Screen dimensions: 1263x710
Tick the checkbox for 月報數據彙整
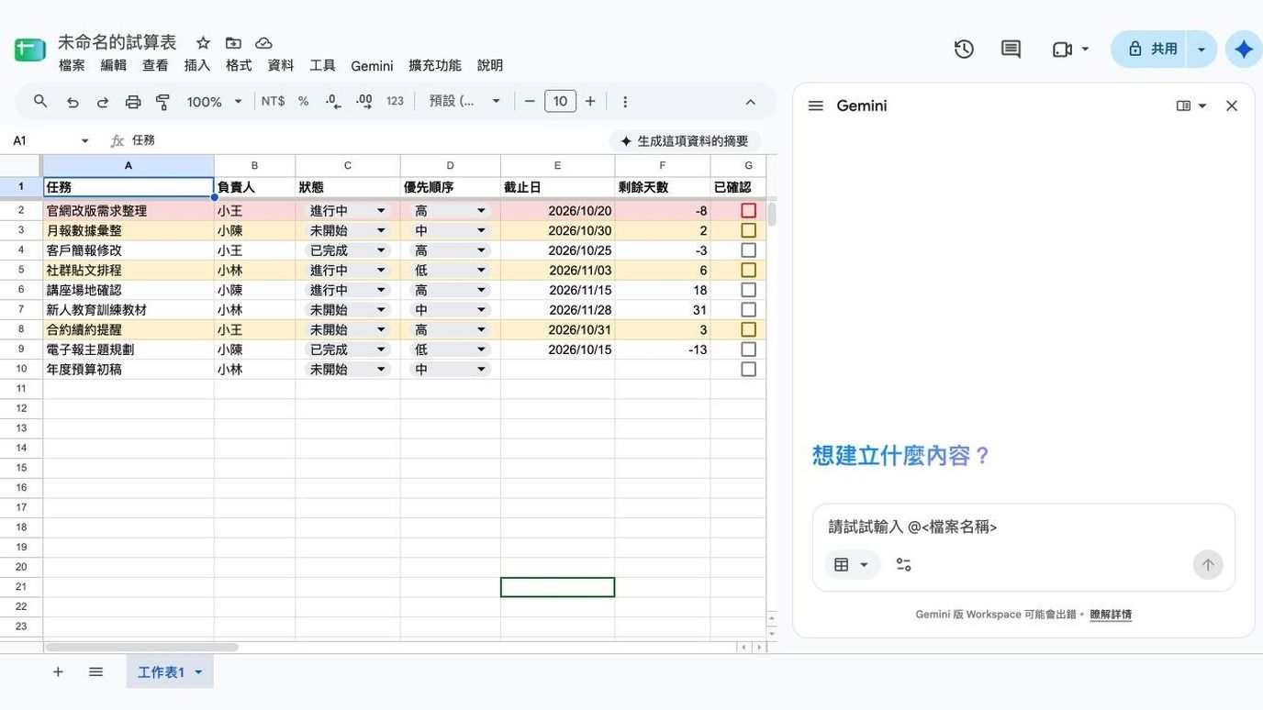click(x=749, y=231)
